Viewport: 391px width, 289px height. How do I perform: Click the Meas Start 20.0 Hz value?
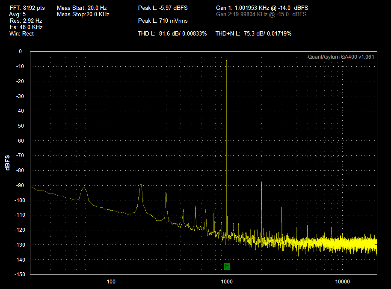82,8
